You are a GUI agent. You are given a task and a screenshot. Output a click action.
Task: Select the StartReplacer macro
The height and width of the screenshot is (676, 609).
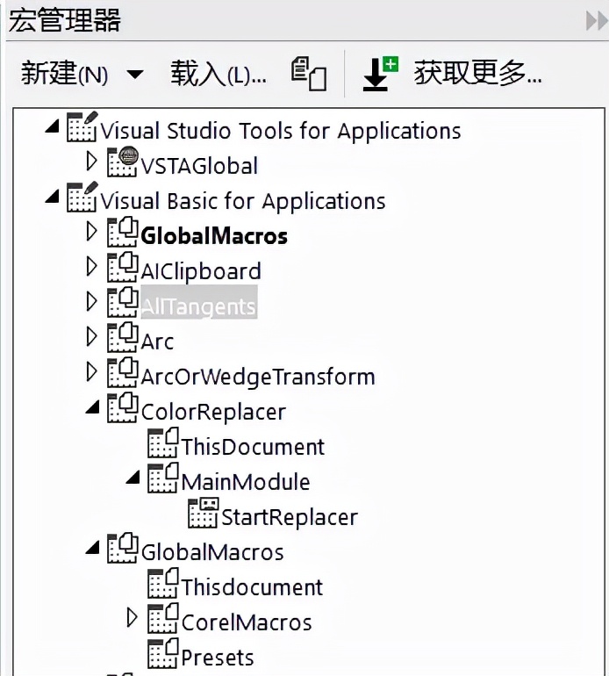(x=290, y=518)
